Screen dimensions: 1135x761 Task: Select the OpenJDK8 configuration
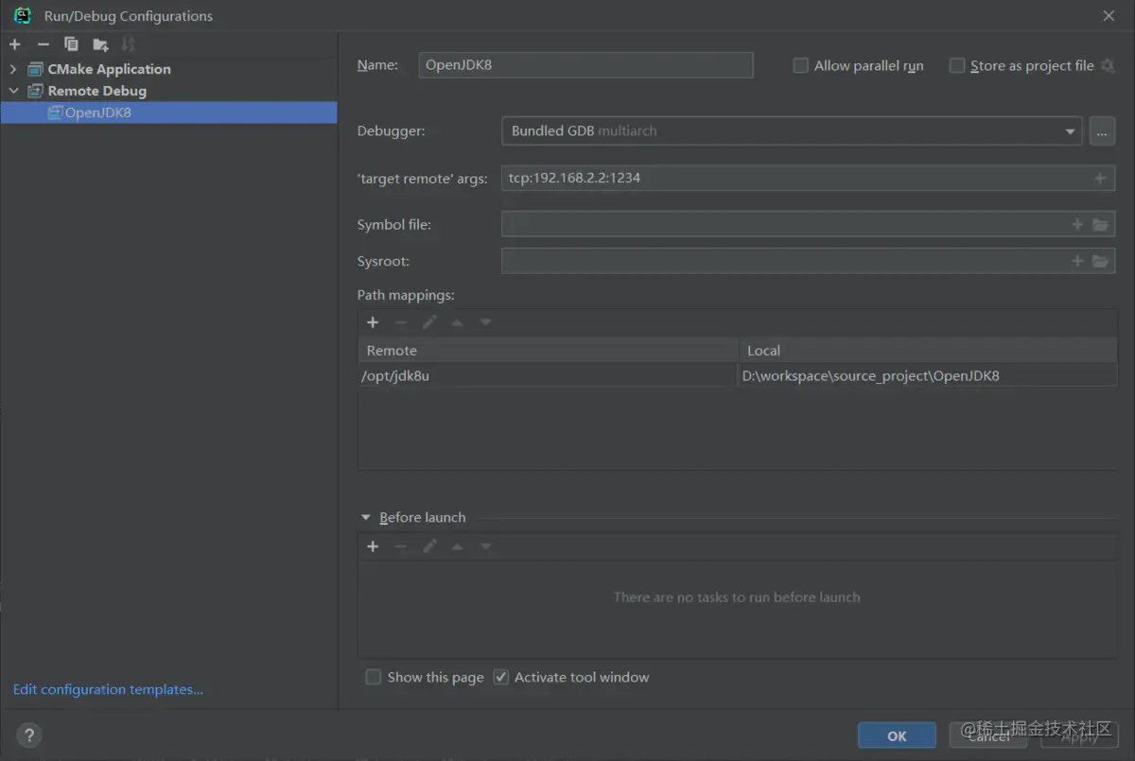tap(97, 112)
